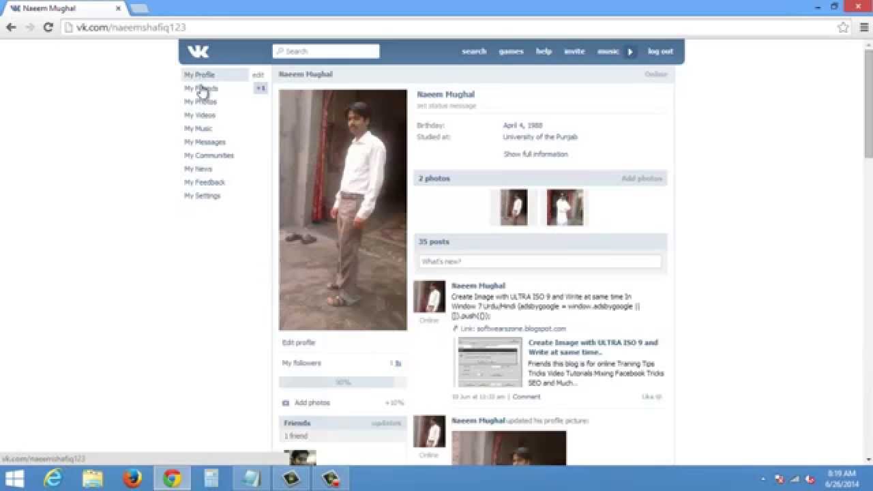Click games in the VK header
Viewport: 873px width, 491px height.
511,51
